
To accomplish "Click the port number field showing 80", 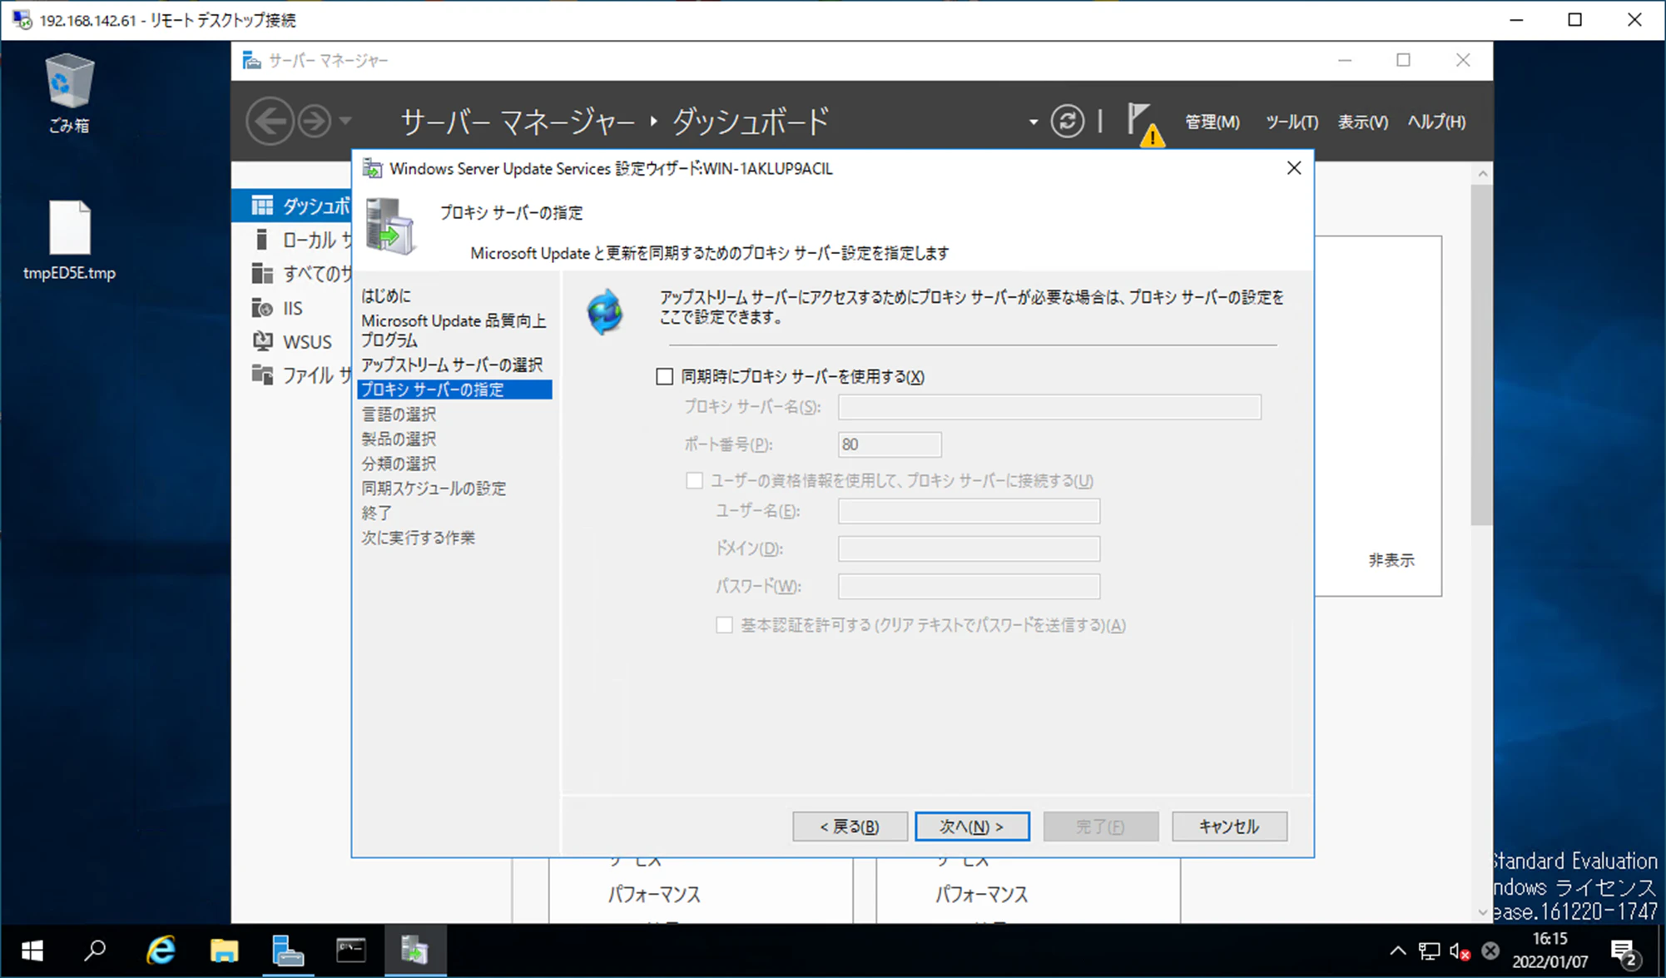I will click(890, 444).
